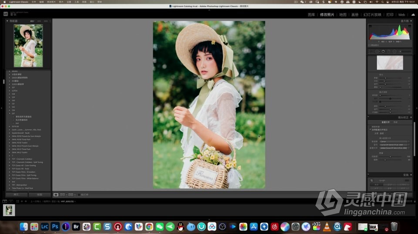Open grid view from filmstrip bar
The width and height of the screenshot is (418, 234).
pos(17,201)
